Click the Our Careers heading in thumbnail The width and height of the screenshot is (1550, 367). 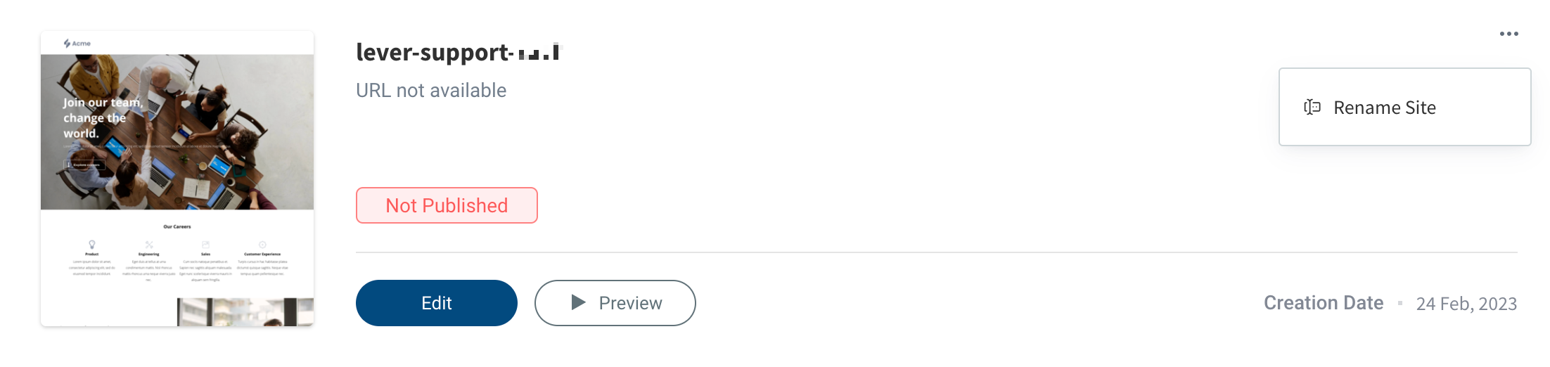point(177,226)
